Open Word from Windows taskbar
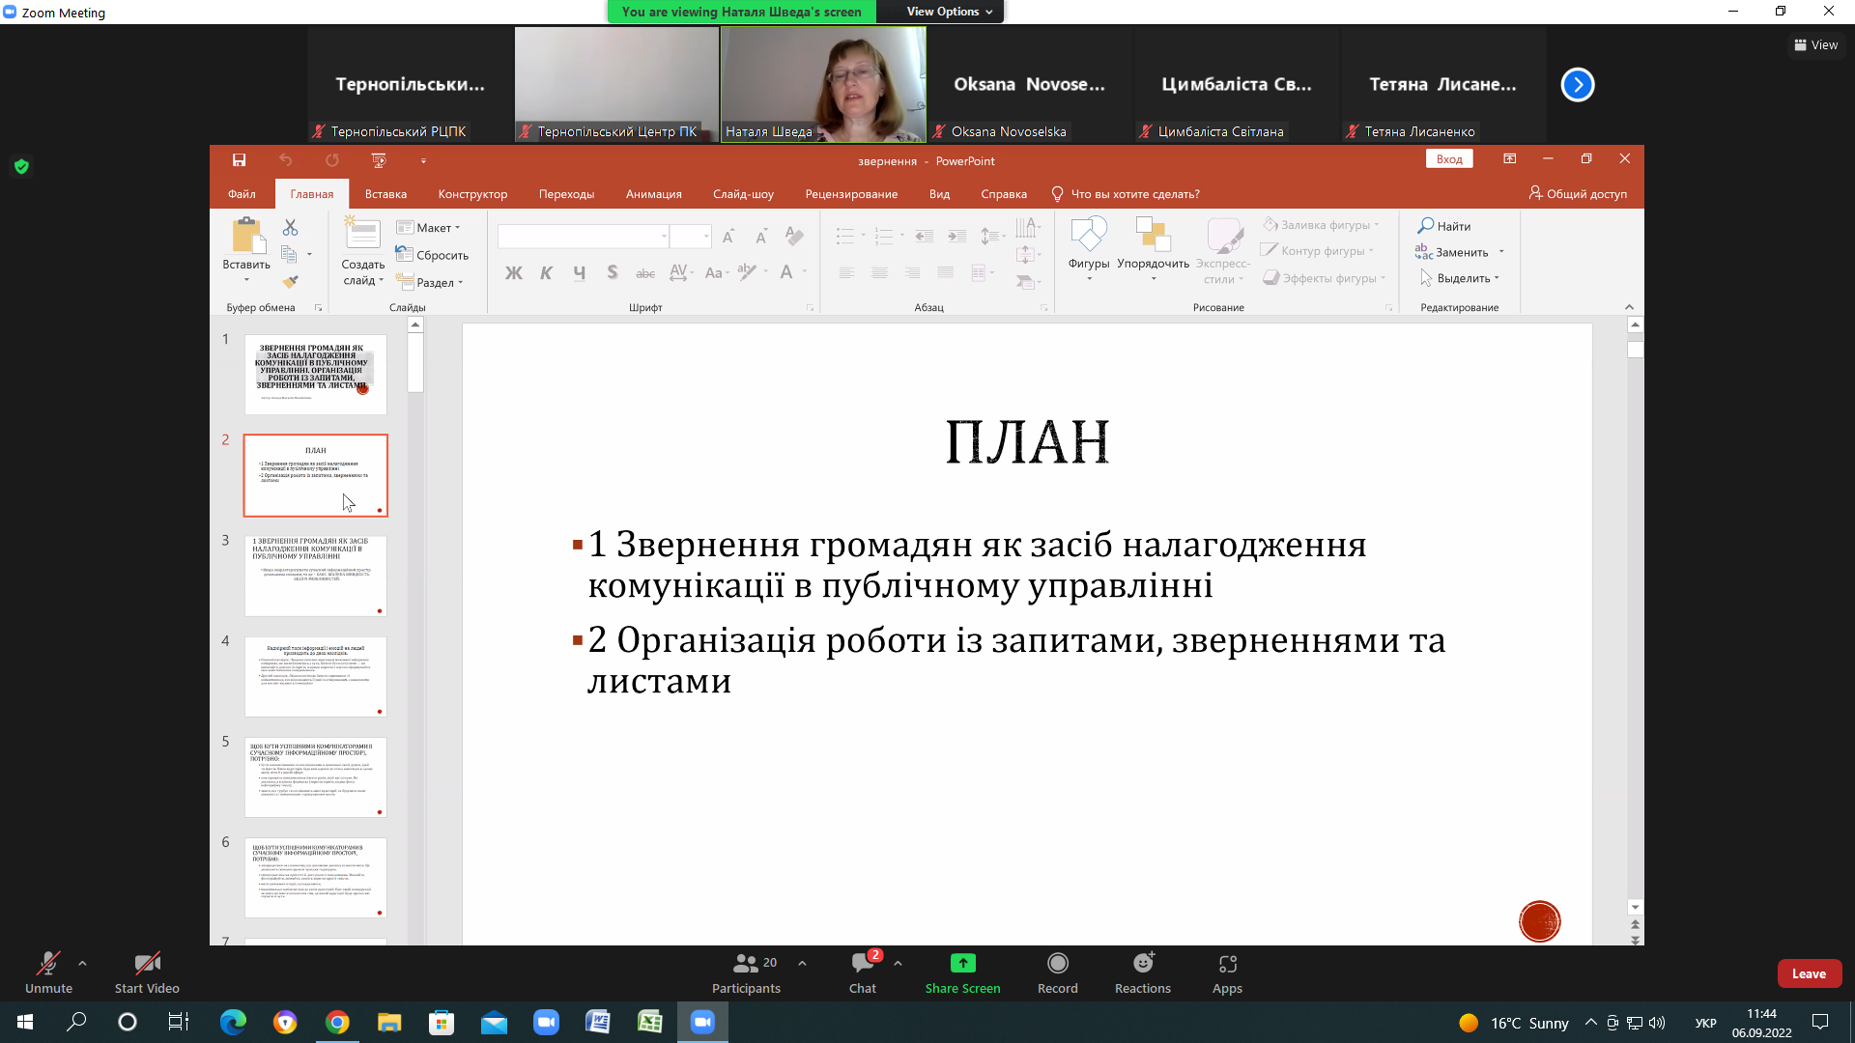Image resolution: width=1855 pixels, height=1043 pixels. (x=598, y=1022)
